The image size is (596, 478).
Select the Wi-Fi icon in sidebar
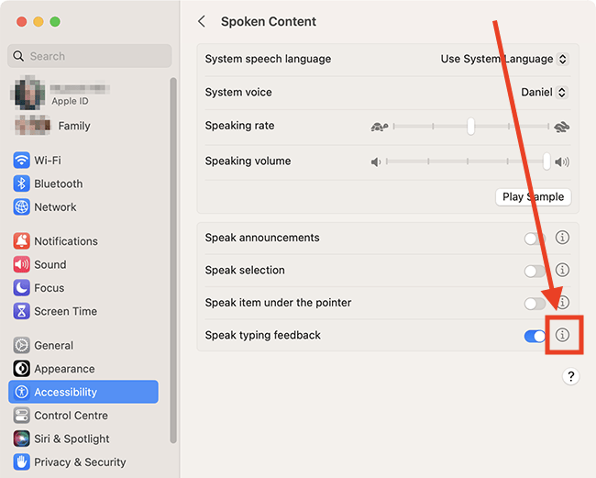pyautogui.click(x=22, y=160)
